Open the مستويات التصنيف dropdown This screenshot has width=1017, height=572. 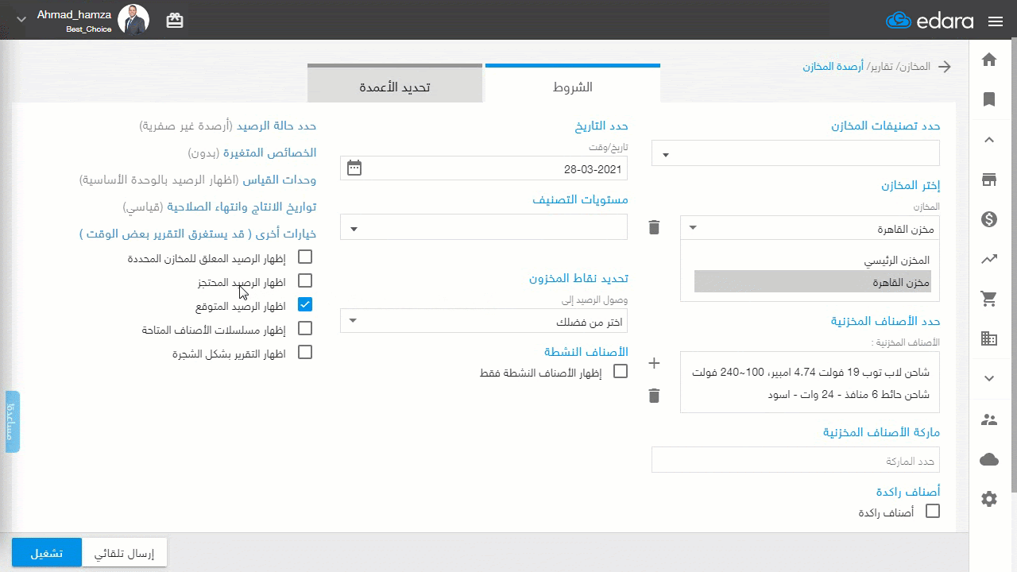(484, 228)
